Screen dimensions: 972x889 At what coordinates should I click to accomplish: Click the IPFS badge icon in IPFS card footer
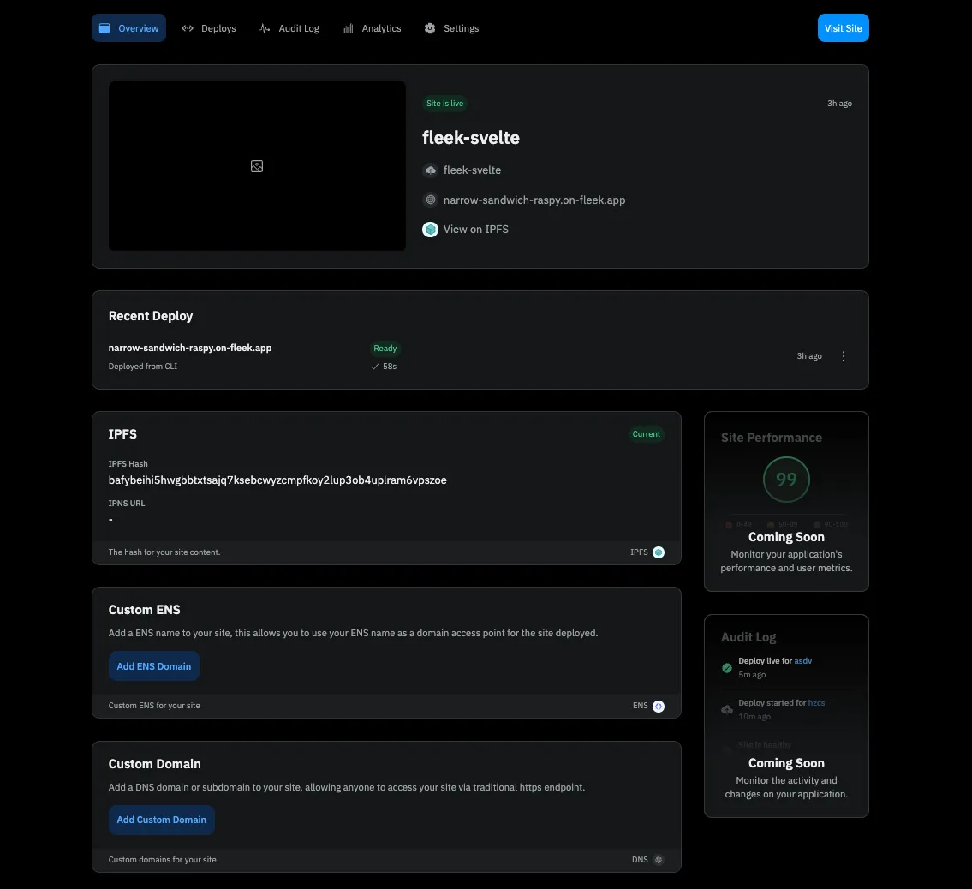(x=659, y=552)
